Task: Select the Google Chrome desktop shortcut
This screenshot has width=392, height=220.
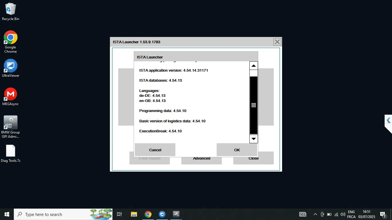Action: click(x=11, y=42)
